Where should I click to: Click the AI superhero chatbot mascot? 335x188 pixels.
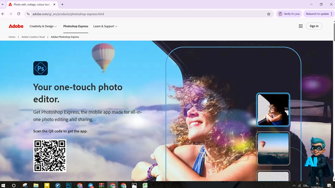318,160
